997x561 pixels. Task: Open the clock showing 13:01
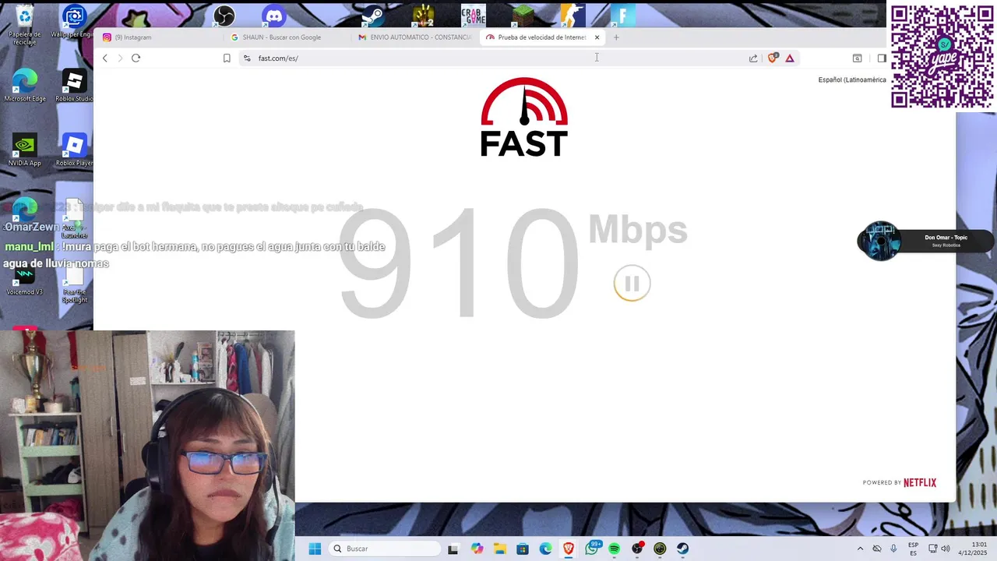click(x=974, y=549)
